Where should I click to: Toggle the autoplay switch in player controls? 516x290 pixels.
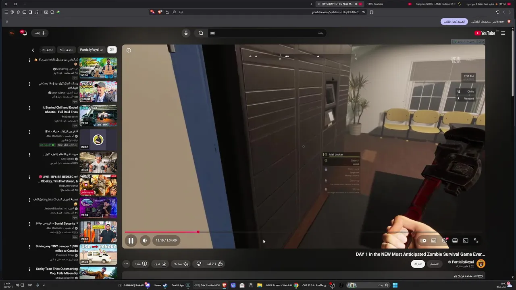424,240
